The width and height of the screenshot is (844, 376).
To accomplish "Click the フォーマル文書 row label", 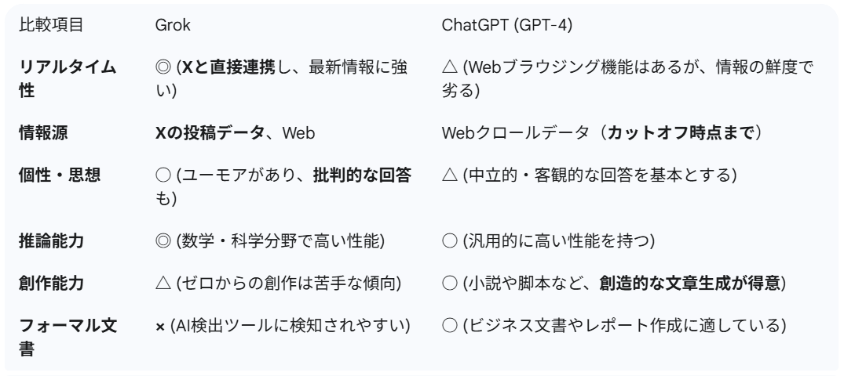I will (68, 337).
